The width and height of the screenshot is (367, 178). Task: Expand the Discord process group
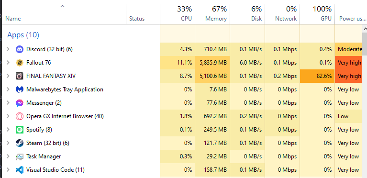(x=8, y=49)
